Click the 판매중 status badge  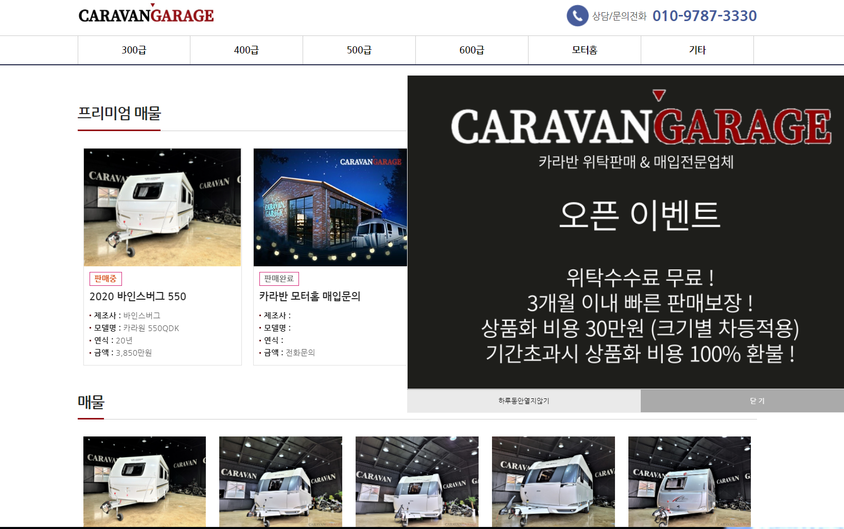click(105, 279)
